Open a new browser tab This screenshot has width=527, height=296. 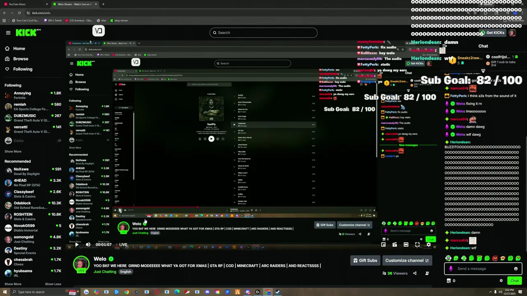103,4
